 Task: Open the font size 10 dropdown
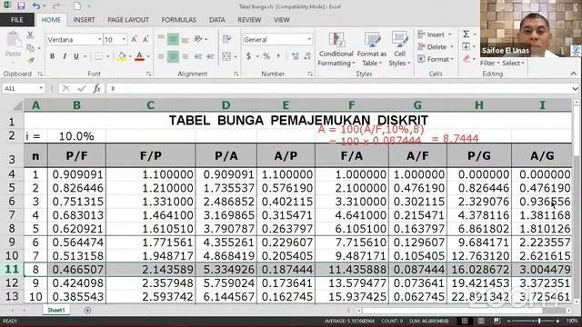point(124,39)
